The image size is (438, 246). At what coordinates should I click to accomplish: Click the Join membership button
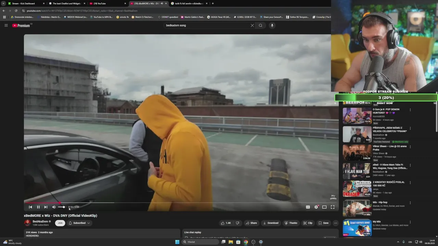60,223
